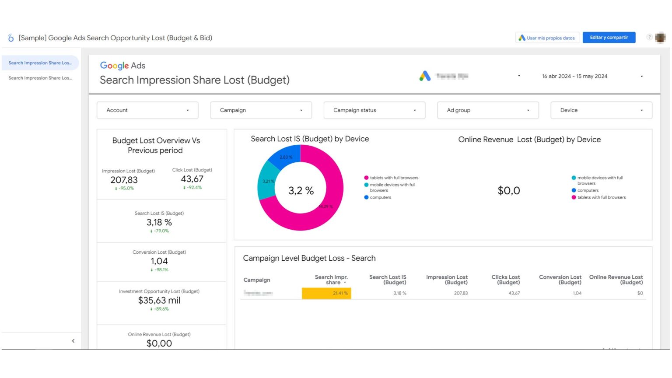This screenshot has height=378, width=672.
Task: Click the teal mobile devices legend dot in Search Lost chart
Action: pyautogui.click(x=366, y=185)
